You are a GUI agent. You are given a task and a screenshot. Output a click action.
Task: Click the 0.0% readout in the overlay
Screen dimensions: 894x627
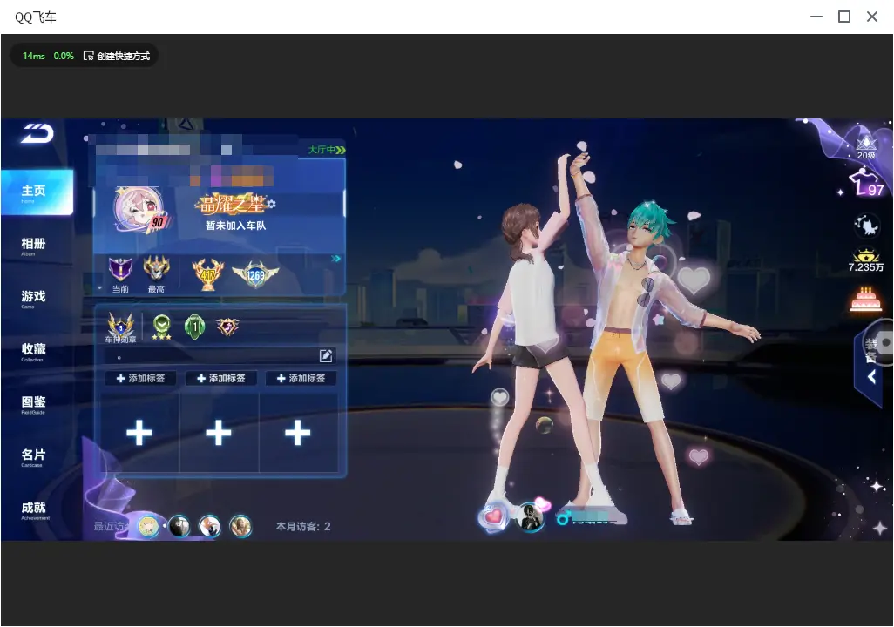pyautogui.click(x=64, y=56)
